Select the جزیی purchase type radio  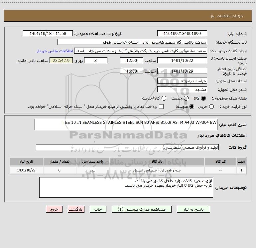[x=211, y=107]
